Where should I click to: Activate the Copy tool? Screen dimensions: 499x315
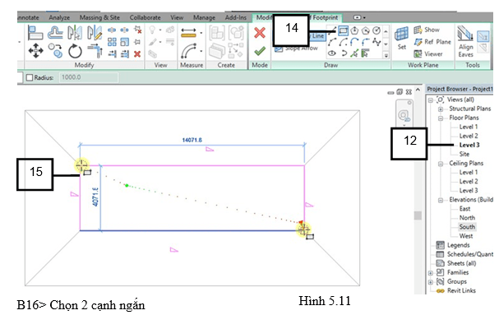coord(55,51)
